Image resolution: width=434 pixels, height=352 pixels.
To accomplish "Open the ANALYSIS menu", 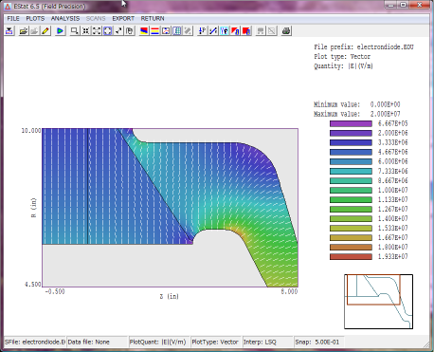I will (x=65, y=19).
